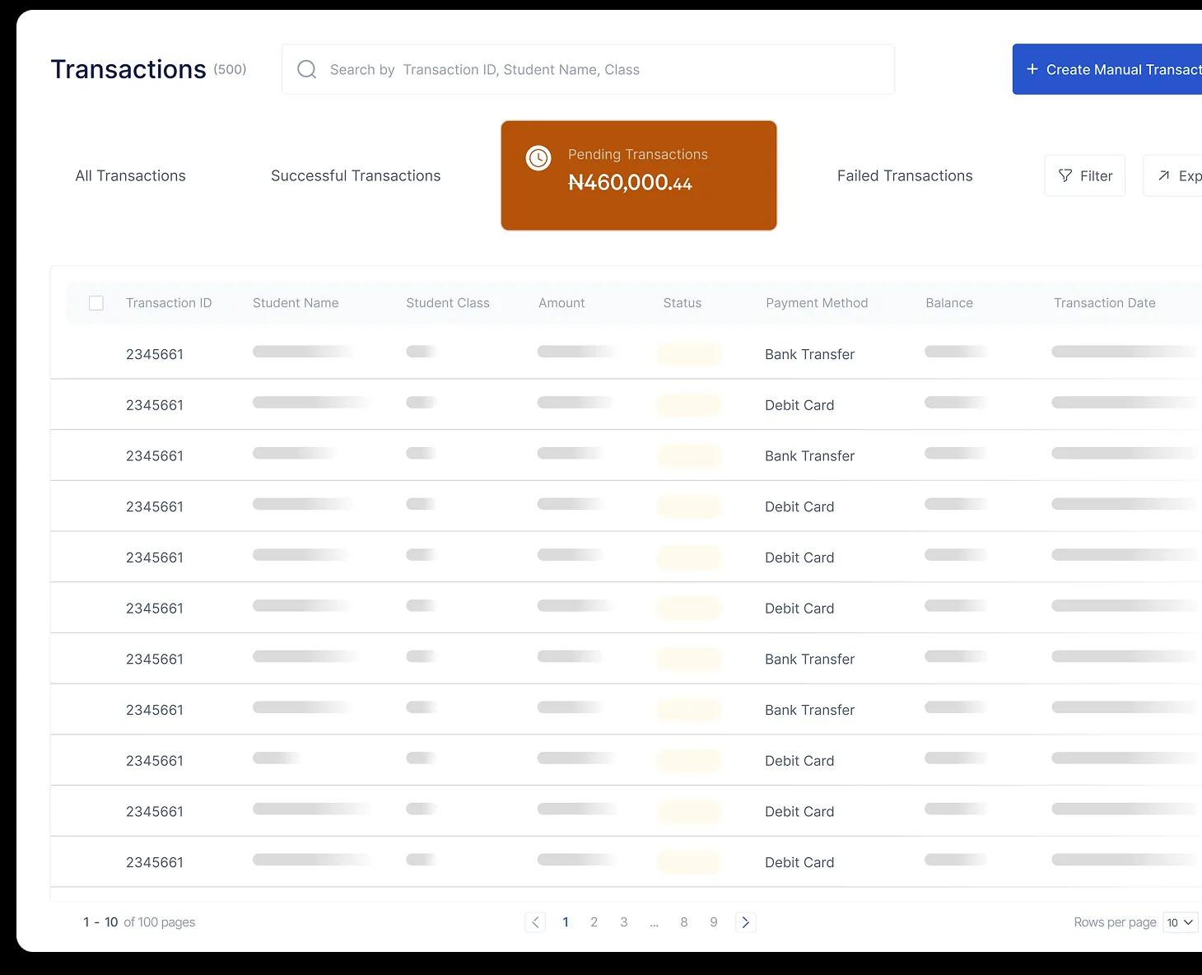
Task: Jump to page 9 in pagination
Action: tap(714, 922)
